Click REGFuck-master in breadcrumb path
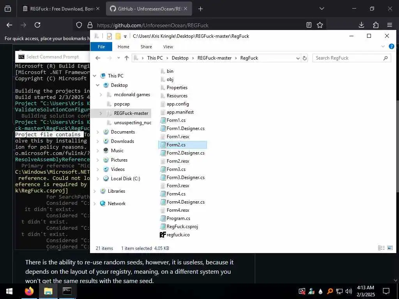Viewport: 399px width, 299px height. tap(215, 58)
